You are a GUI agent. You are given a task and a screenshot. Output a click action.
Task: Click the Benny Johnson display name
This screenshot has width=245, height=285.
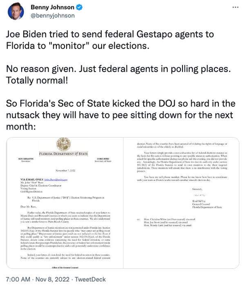coord(52,7)
